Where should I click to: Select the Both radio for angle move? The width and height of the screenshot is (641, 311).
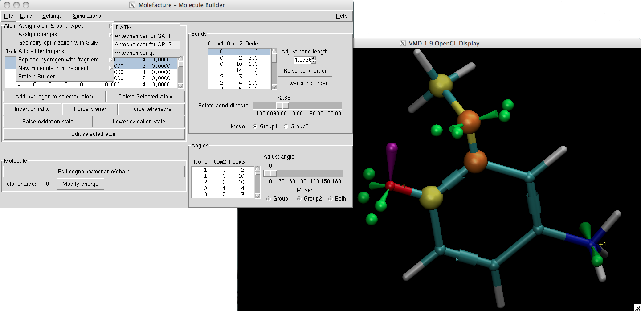point(331,199)
